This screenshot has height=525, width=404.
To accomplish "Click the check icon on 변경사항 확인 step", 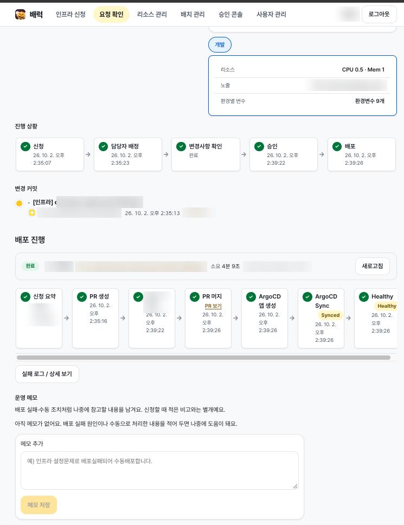I will (x=181, y=147).
